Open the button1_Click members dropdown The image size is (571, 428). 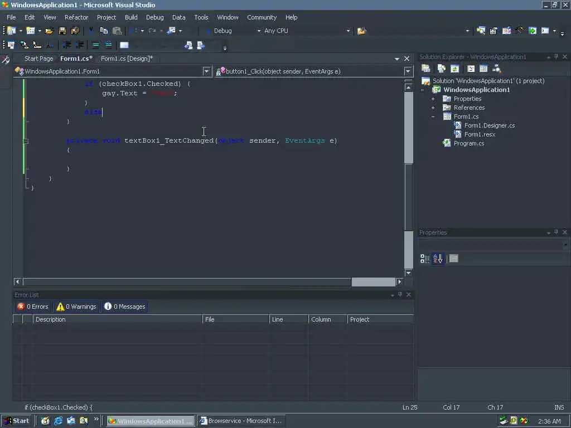click(408, 71)
